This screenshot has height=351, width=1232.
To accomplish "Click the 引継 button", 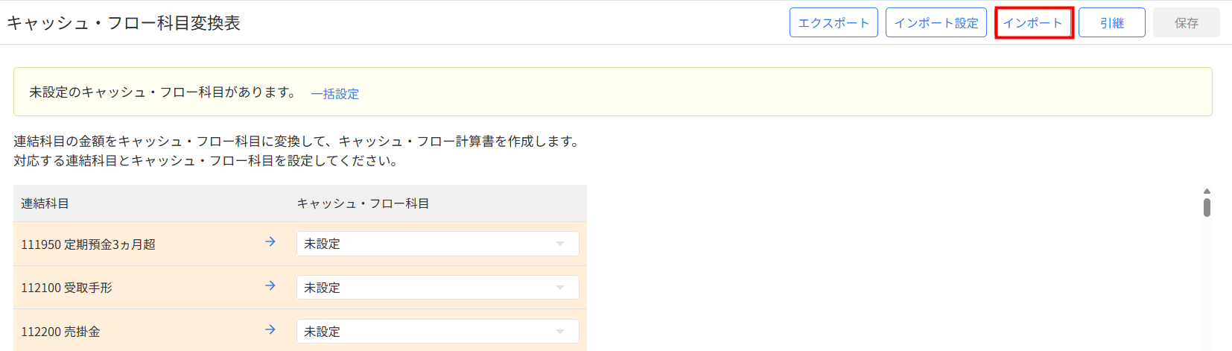I will (1111, 23).
